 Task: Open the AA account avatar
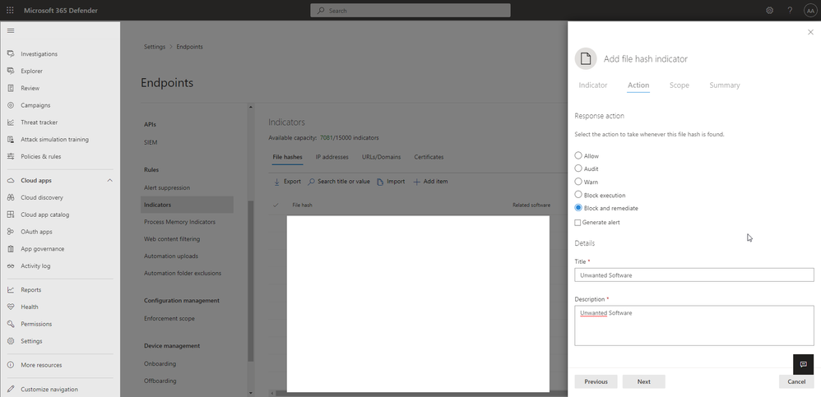[x=810, y=11]
